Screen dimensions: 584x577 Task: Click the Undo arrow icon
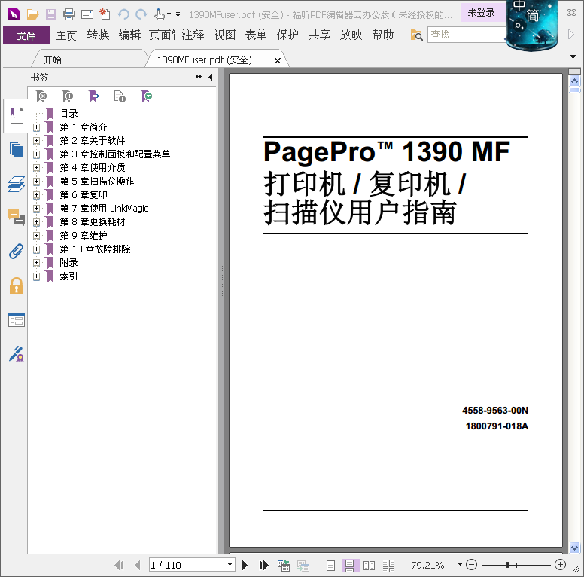coord(123,14)
